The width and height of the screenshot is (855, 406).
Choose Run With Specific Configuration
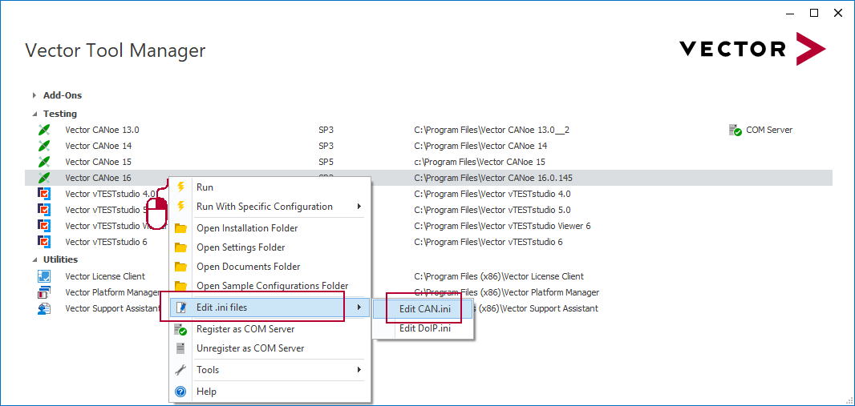264,207
